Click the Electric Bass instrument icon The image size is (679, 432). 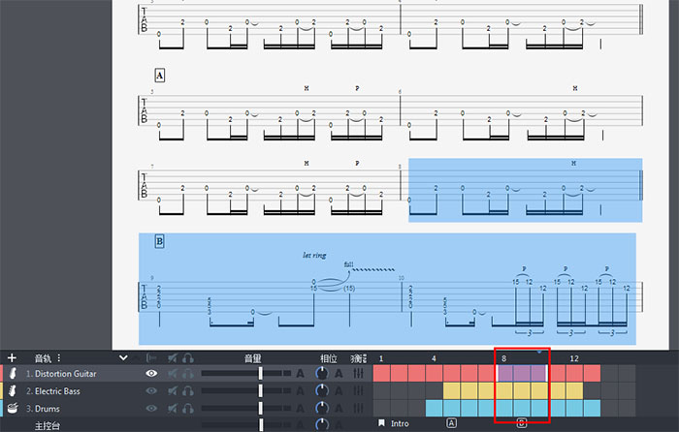[x=15, y=390]
